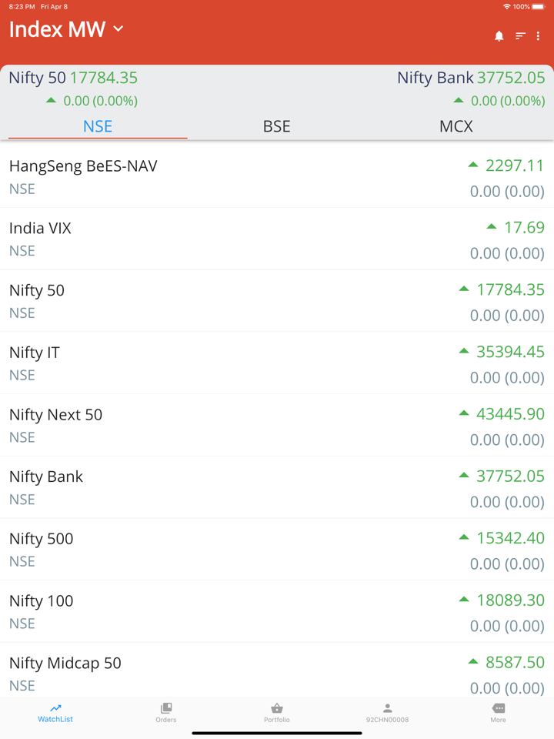The height and width of the screenshot is (739, 554).
Task: Open the India VIX row
Action: (x=277, y=239)
